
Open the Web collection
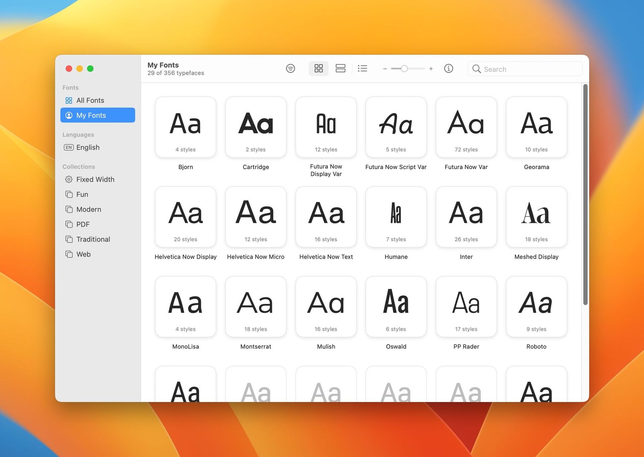click(98, 254)
